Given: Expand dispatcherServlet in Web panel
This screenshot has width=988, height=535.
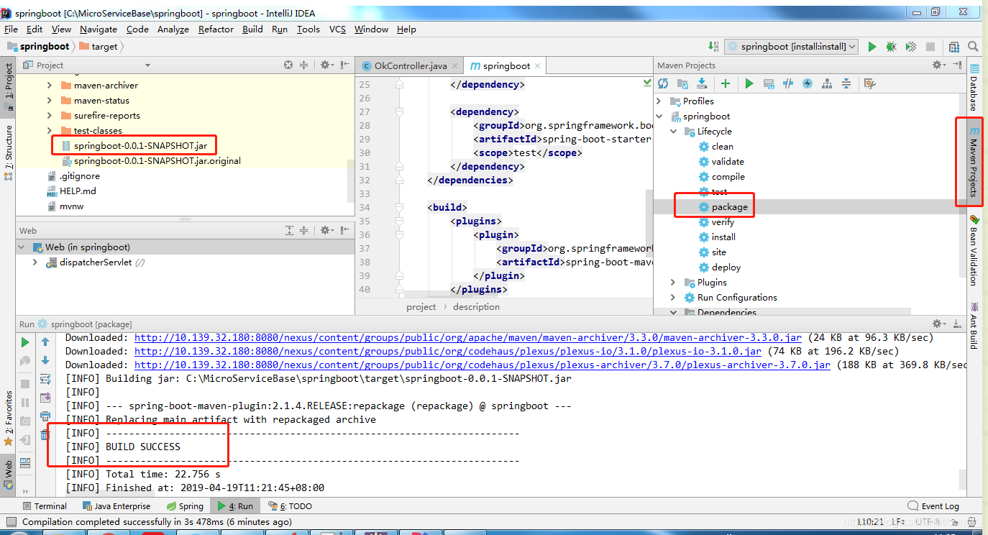Looking at the screenshot, I should pyautogui.click(x=35, y=262).
